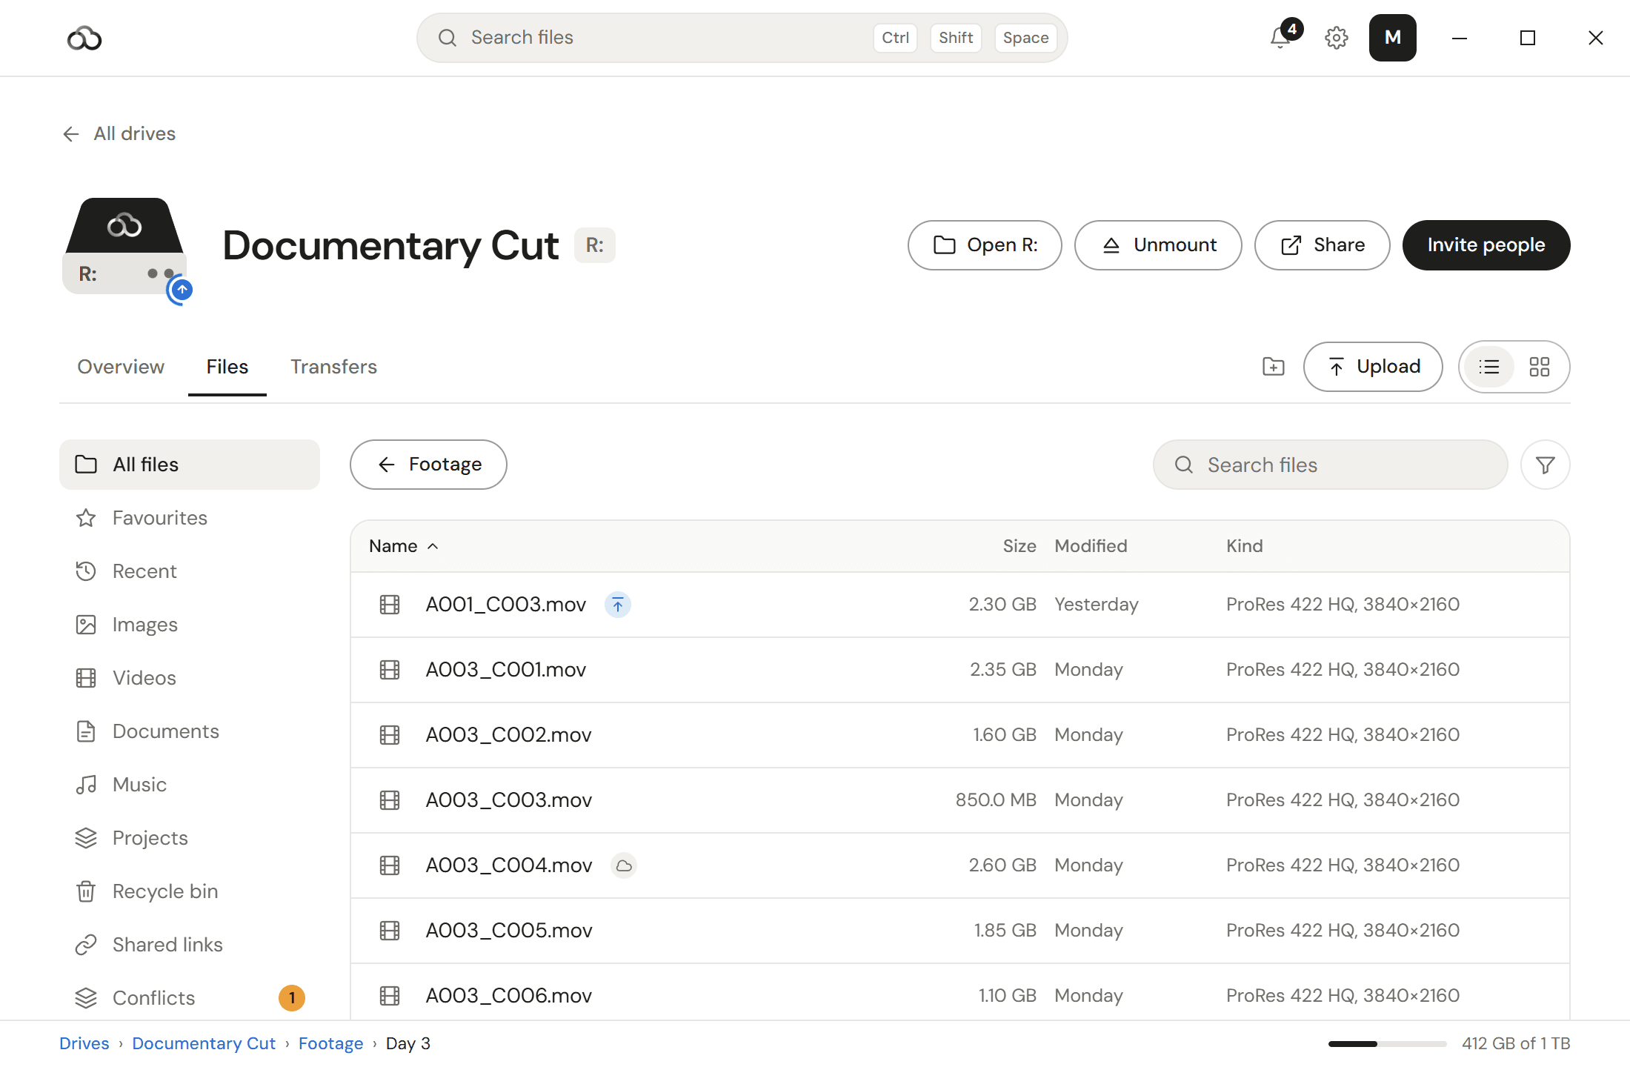Open Conflicts list
This screenshot has width=1630, height=1067.
coord(190,998)
